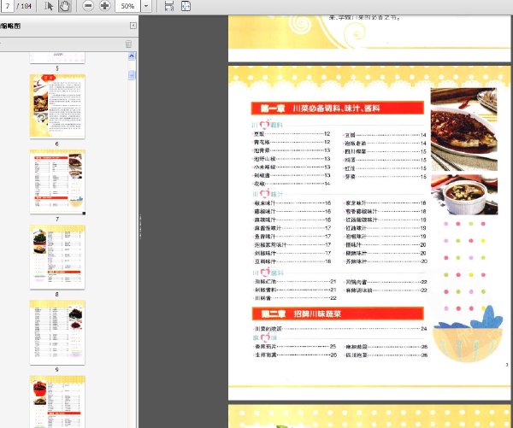Click the 第一章 chapter heading banner
This screenshot has width=513, height=428.
point(338,108)
